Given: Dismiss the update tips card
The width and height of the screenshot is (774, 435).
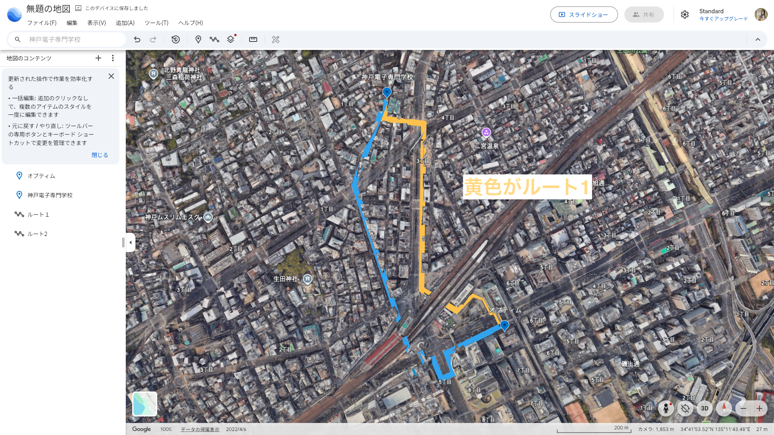Looking at the screenshot, I should [x=111, y=76].
